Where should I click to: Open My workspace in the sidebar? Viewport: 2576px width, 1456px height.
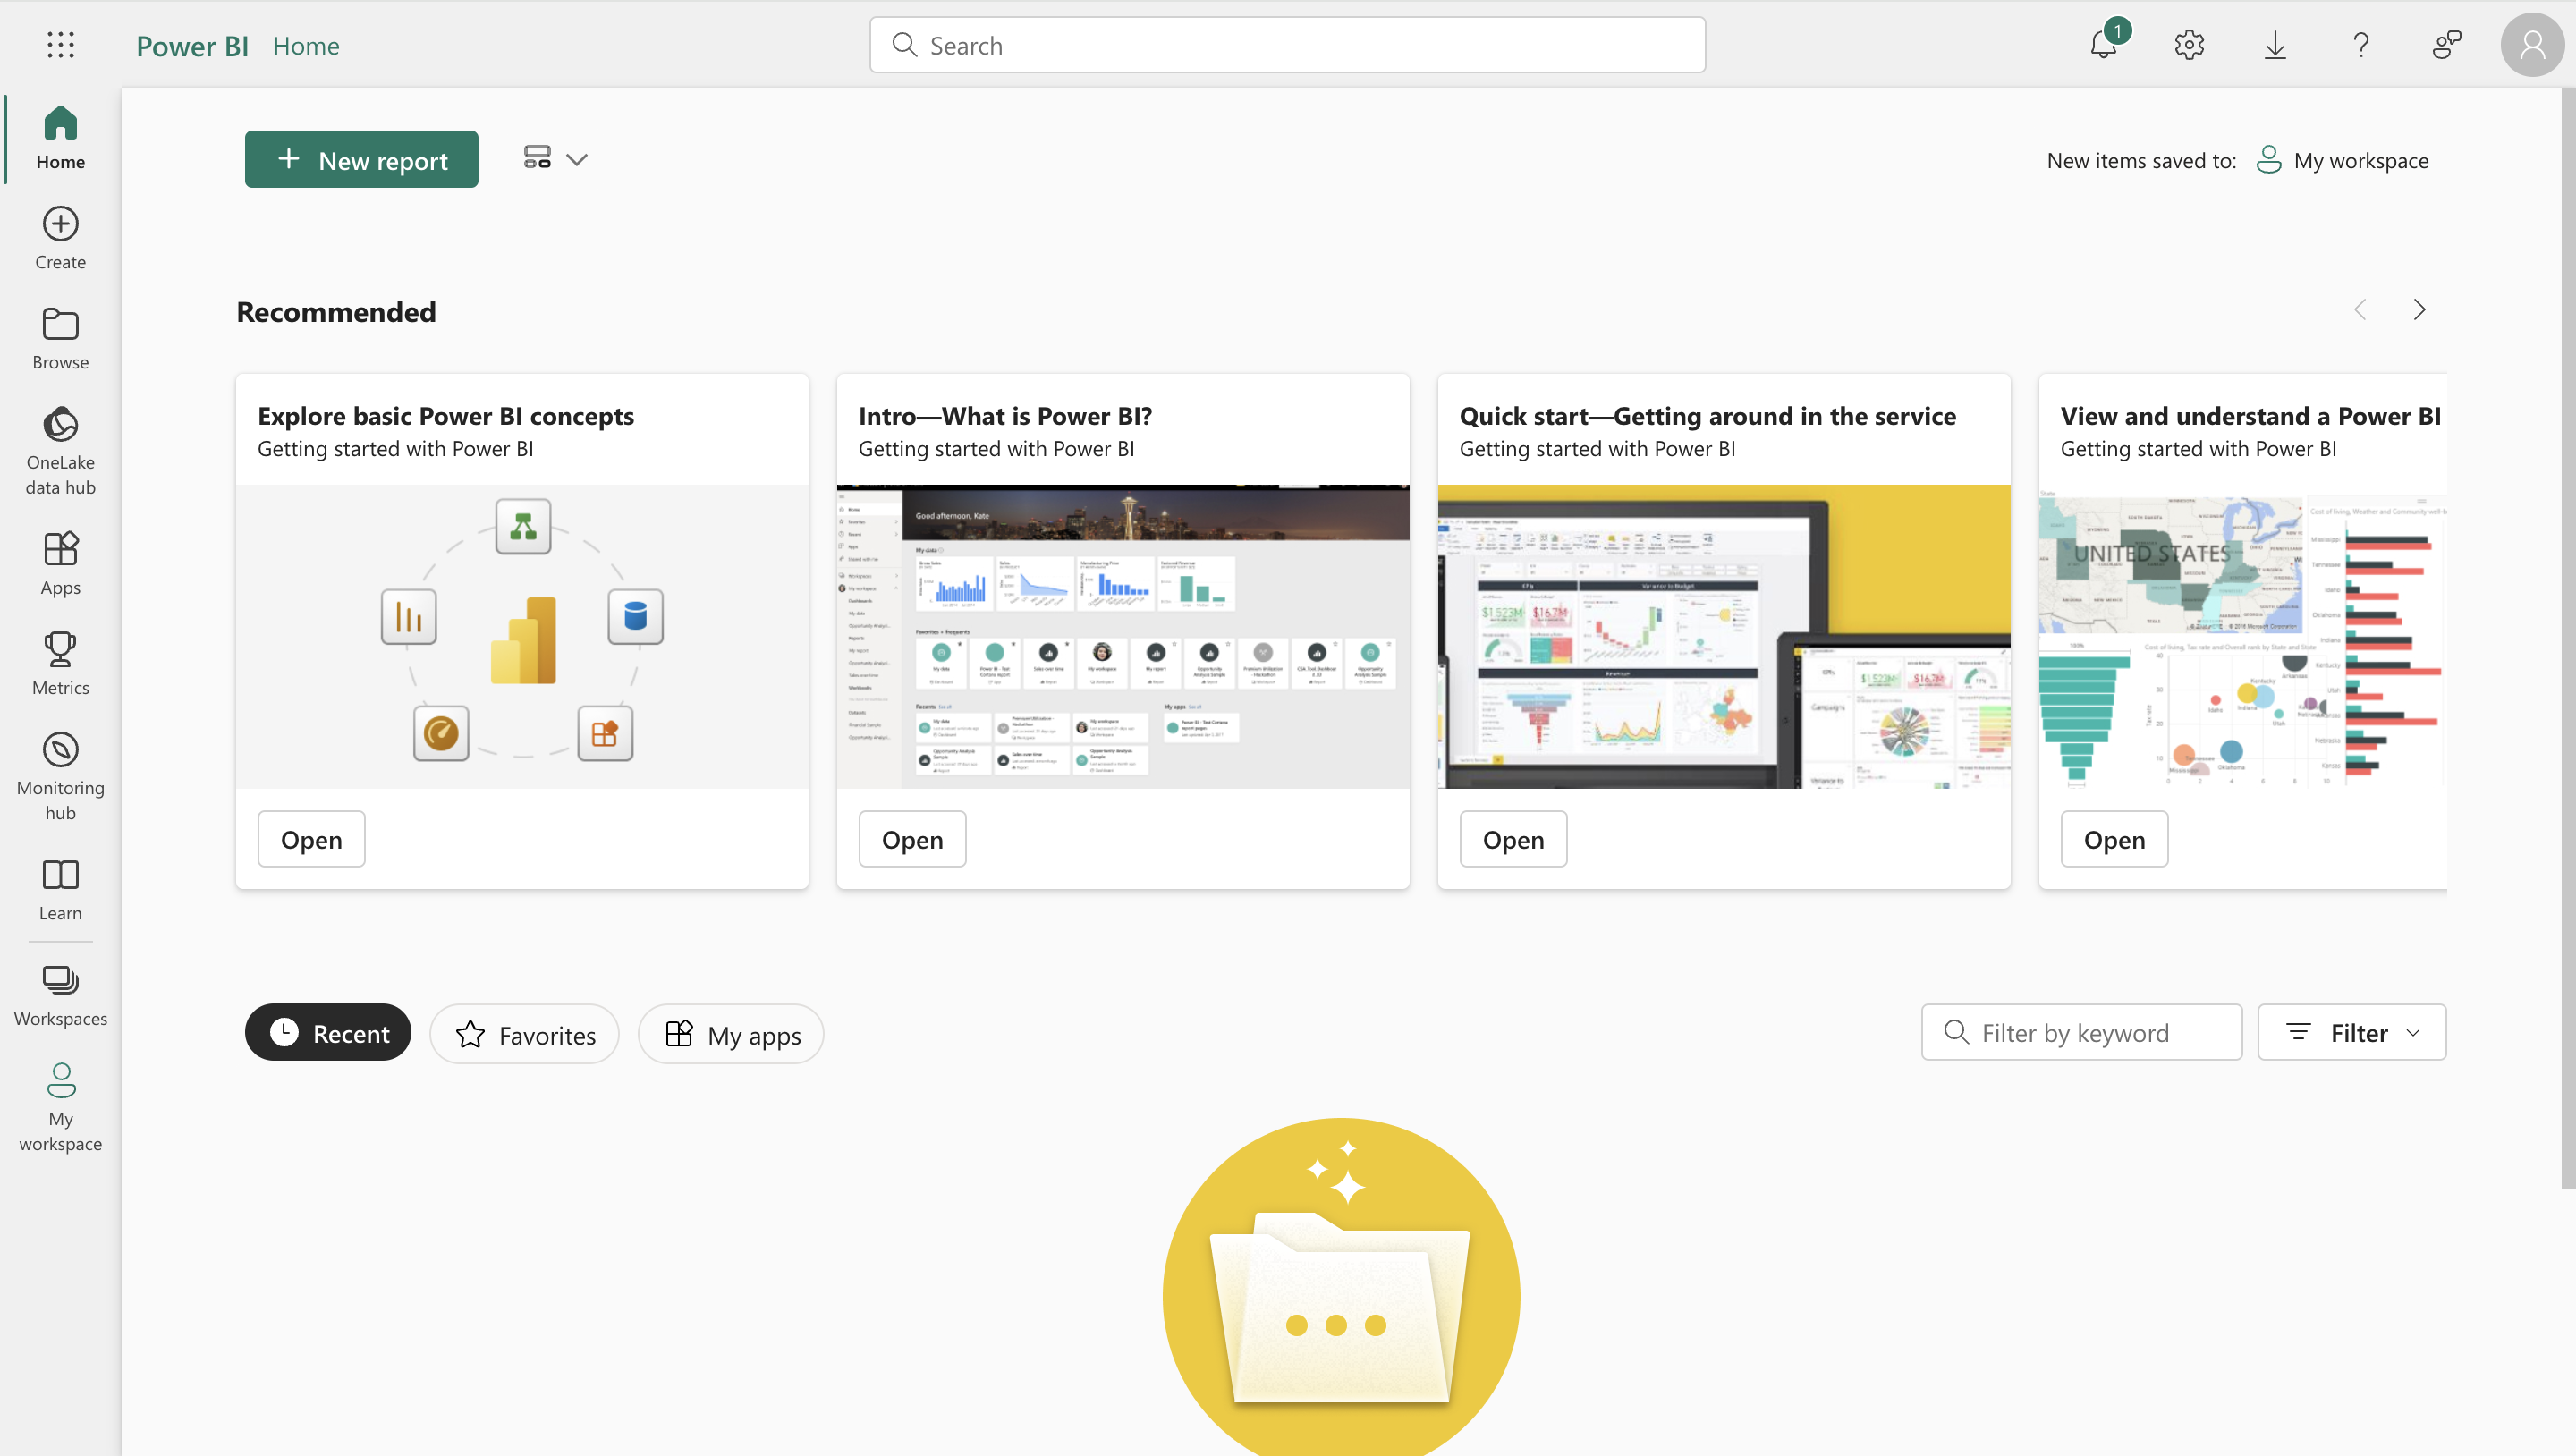[x=60, y=1107]
